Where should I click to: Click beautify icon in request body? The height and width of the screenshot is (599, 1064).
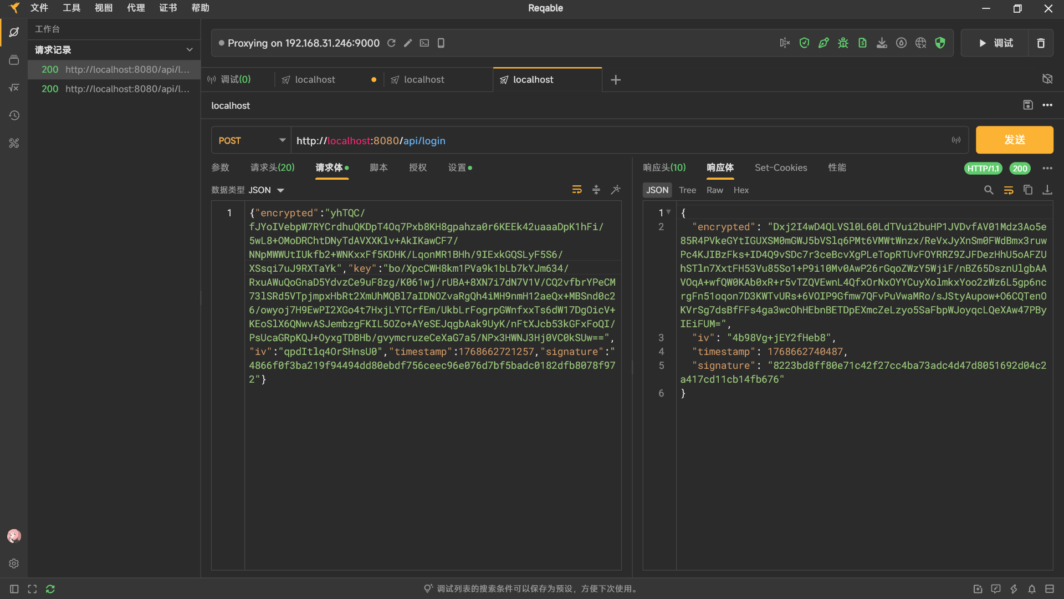tap(616, 190)
